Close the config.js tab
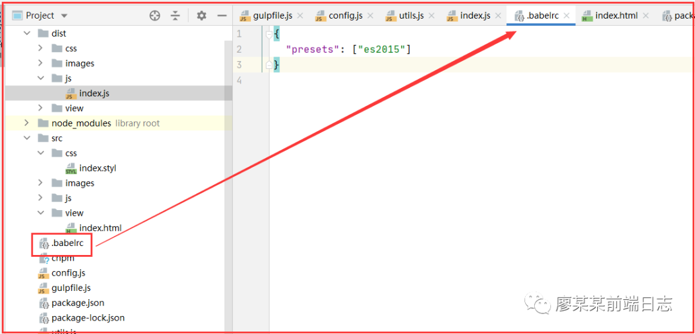The image size is (695, 334). coord(371,15)
